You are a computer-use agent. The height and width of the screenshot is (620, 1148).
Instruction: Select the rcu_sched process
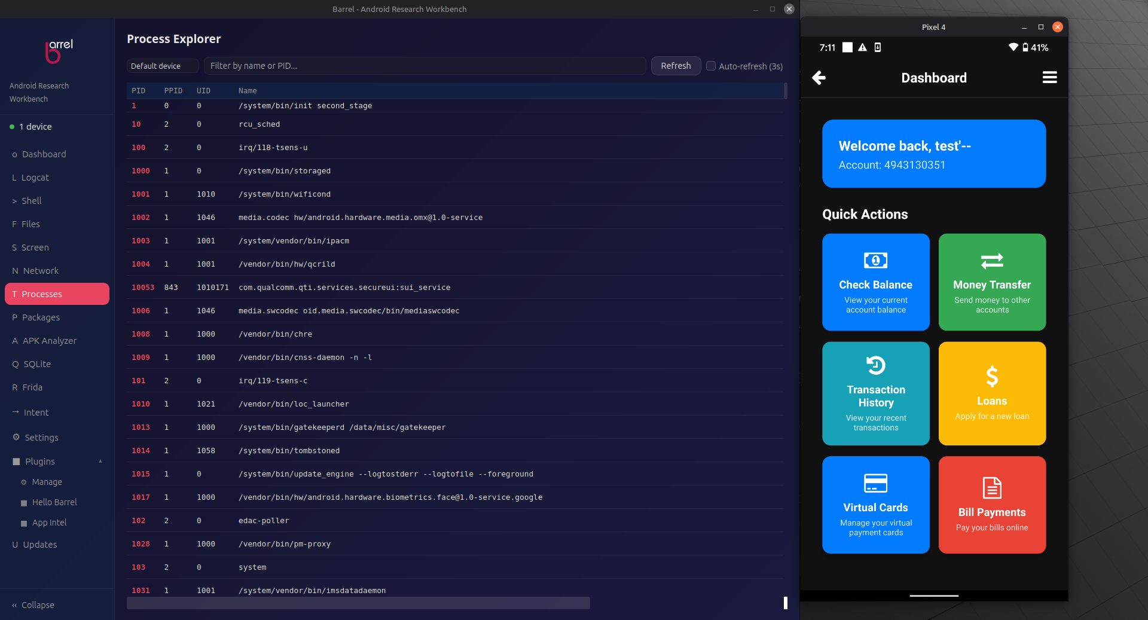[456, 124]
